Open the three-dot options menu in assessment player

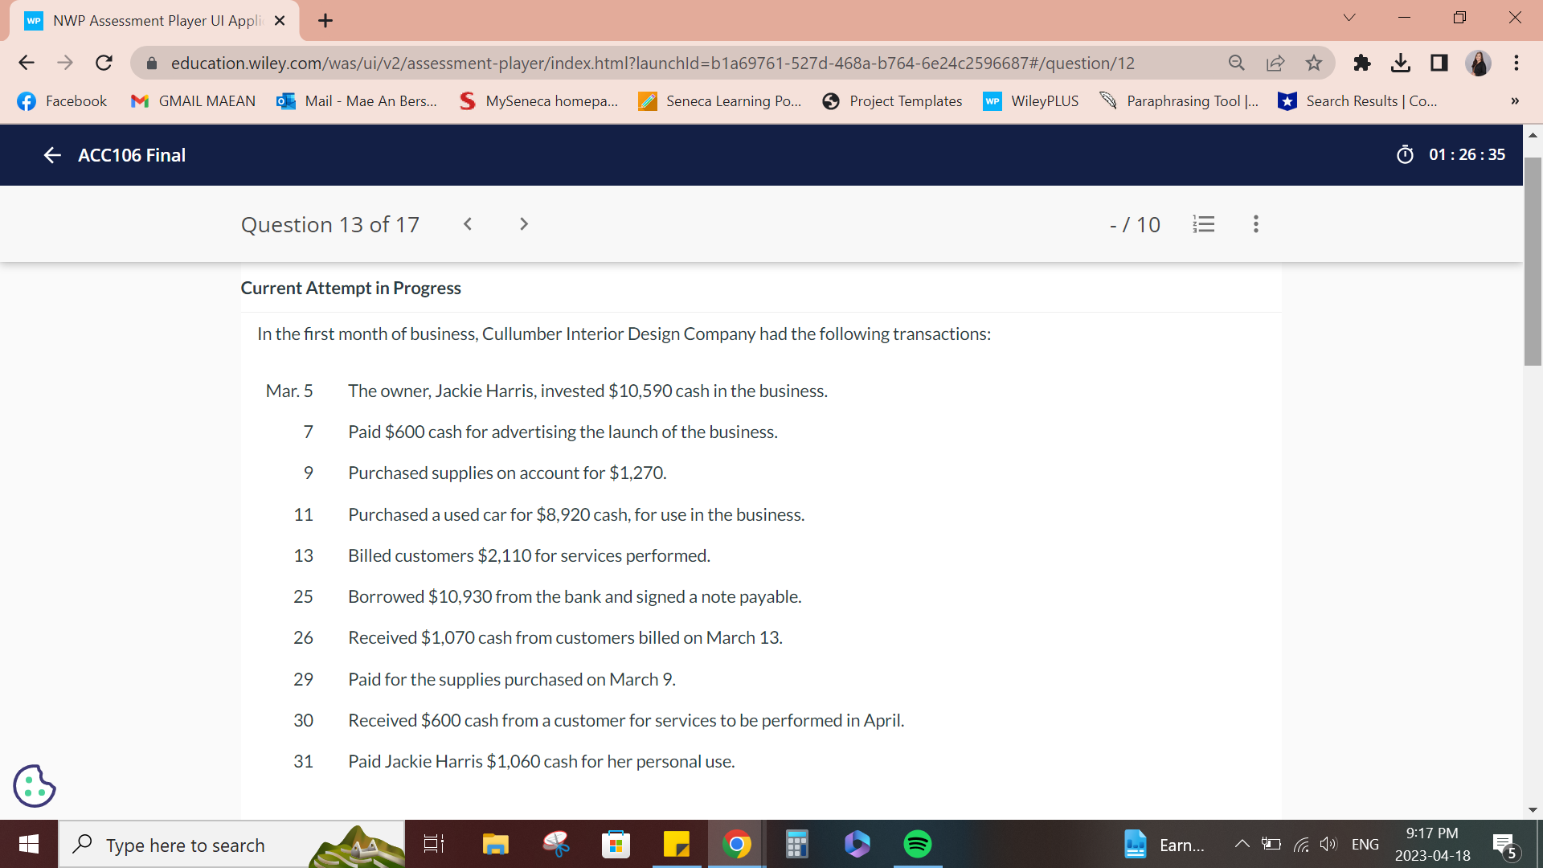point(1255,224)
